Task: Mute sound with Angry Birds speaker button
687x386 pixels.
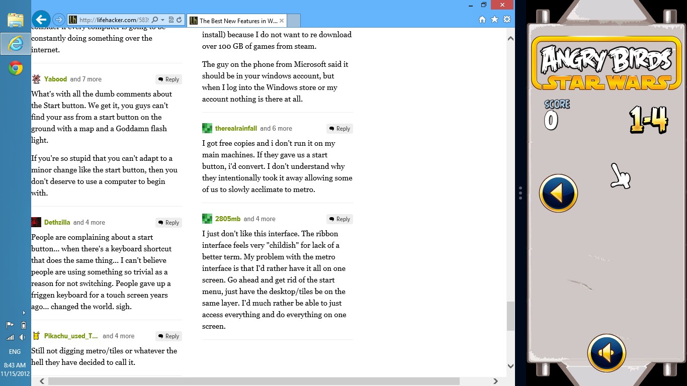Action: tap(607, 353)
